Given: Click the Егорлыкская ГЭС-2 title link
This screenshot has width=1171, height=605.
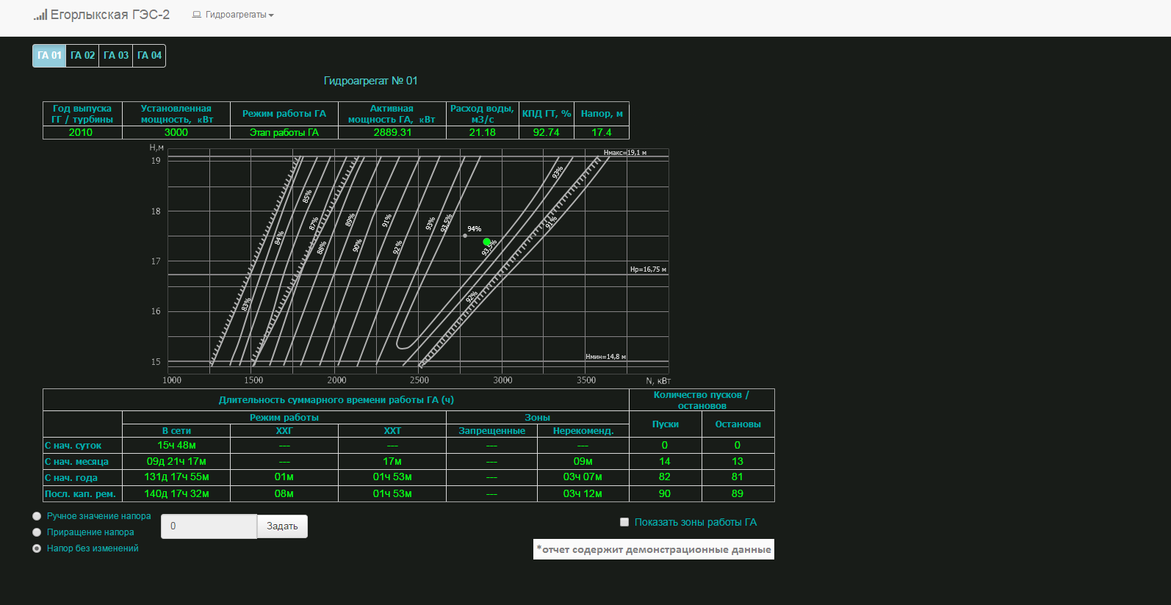Looking at the screenshot, I should point(109,15).
